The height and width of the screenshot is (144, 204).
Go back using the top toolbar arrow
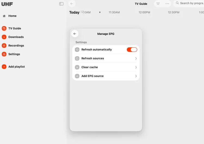(x=72, y=4)
